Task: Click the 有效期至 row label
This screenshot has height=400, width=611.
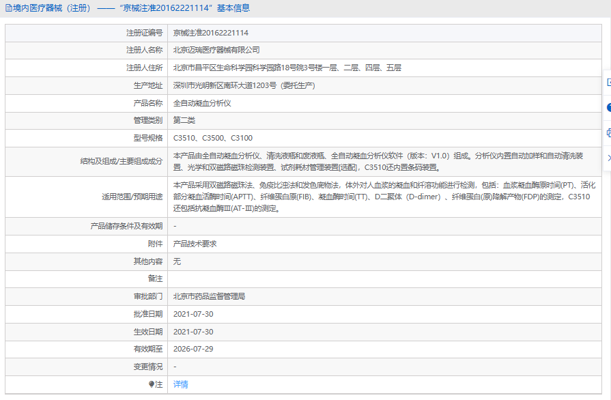Action: click(148, 349)
